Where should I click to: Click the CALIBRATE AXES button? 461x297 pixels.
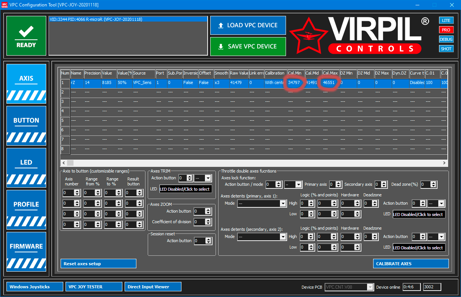click(411, 264)
